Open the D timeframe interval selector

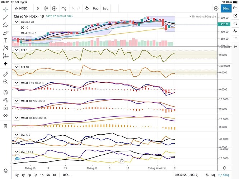(38, 8)
